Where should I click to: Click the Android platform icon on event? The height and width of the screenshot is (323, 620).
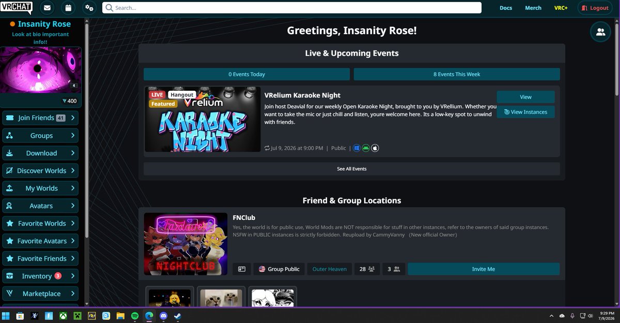pyautogui.click(x=366, y=148)
